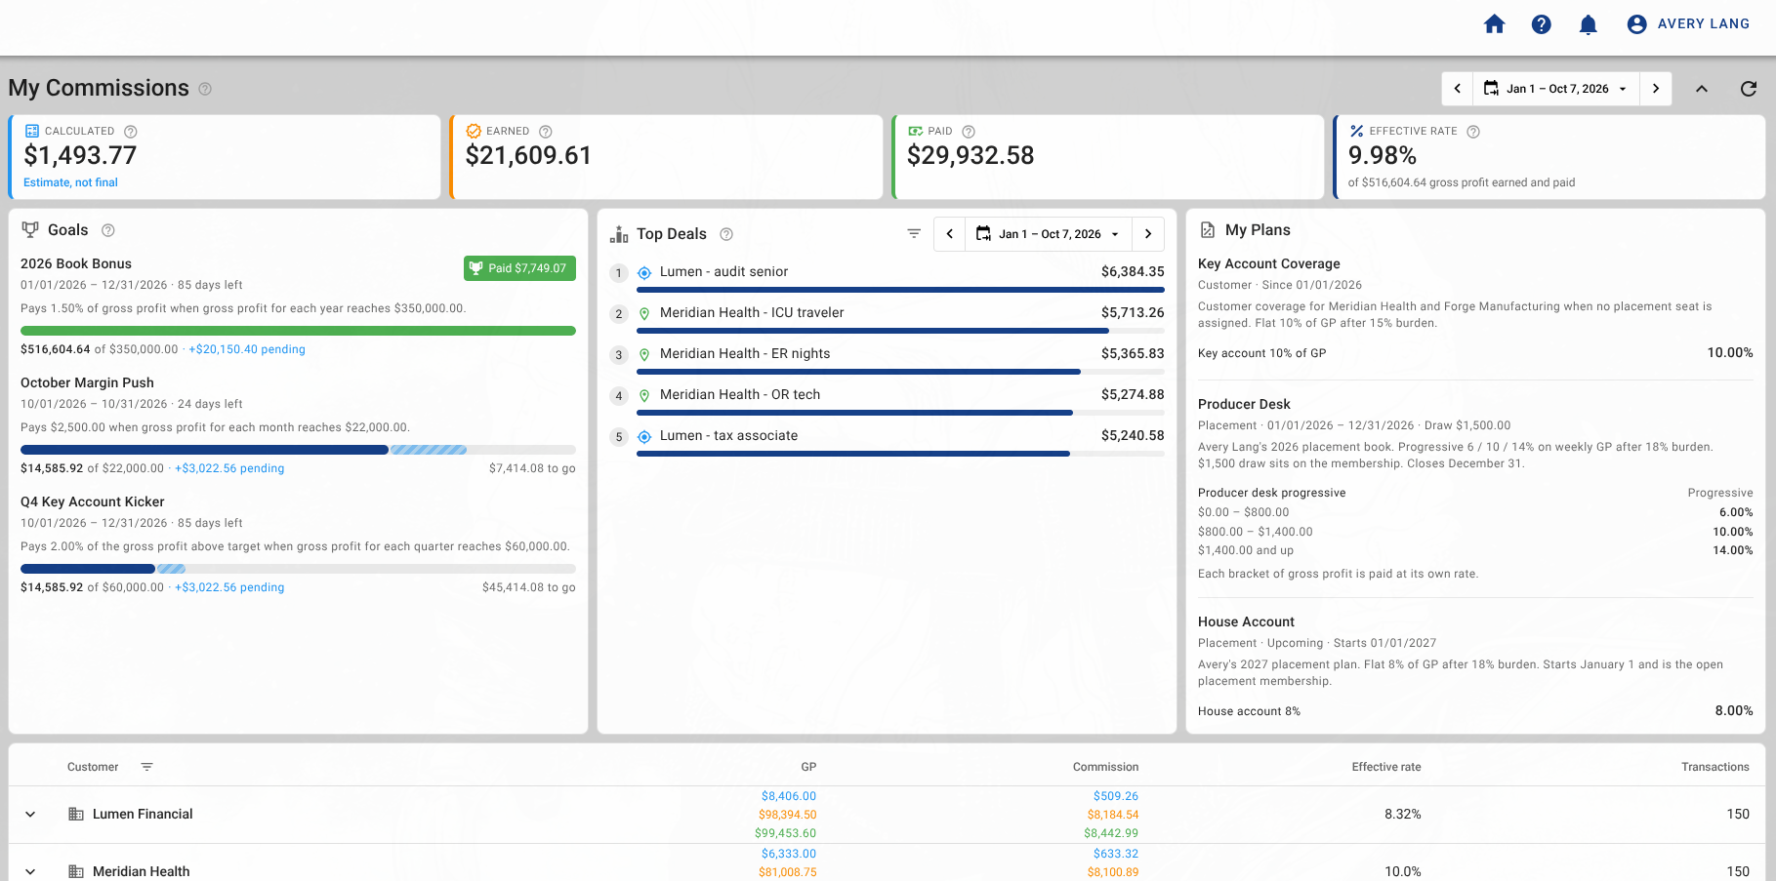Open the help icon in header

click(1541, 24)
